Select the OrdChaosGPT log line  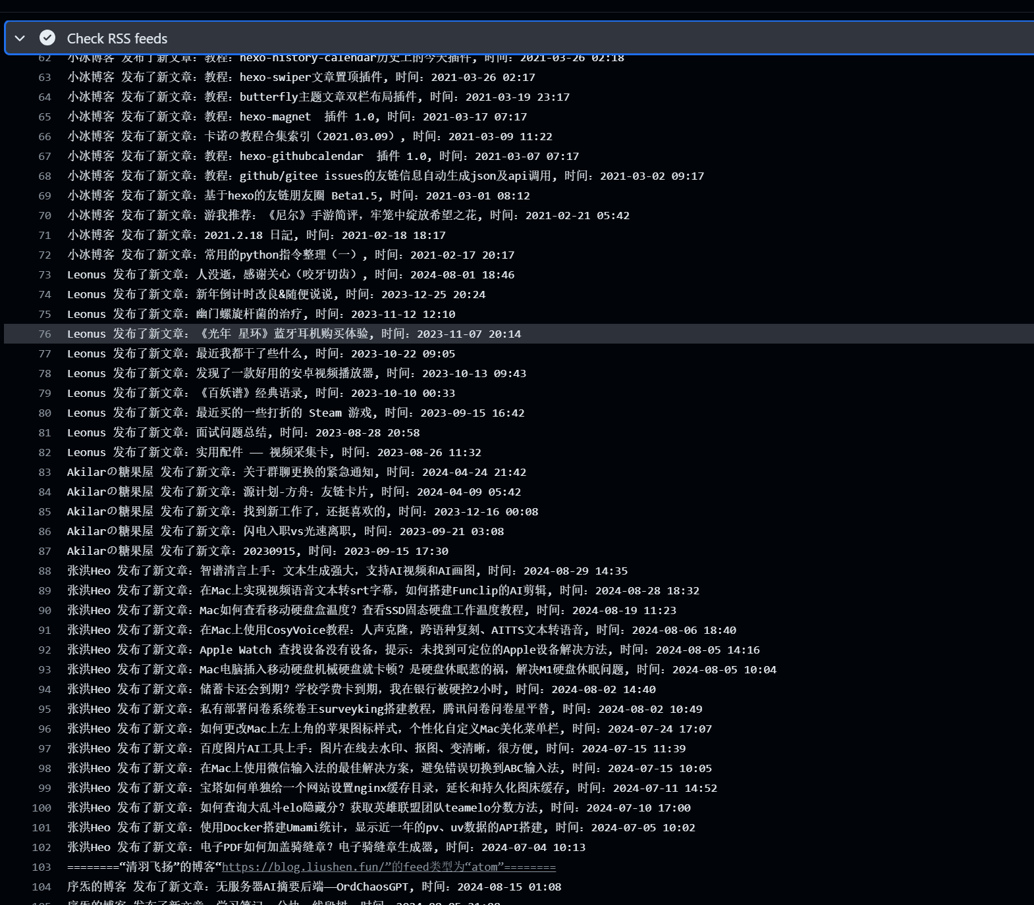pos(314,887)
